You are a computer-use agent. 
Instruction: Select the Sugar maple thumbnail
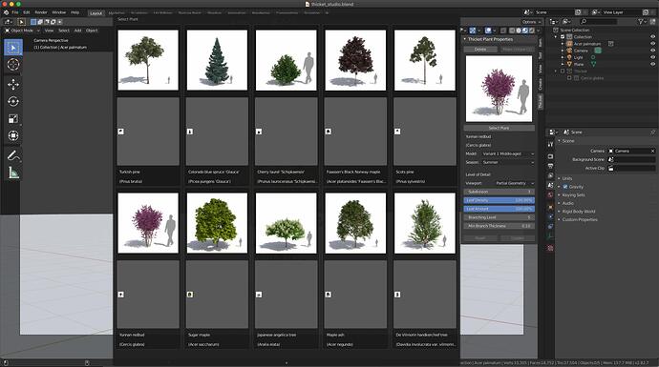click(x=217, y=223)
